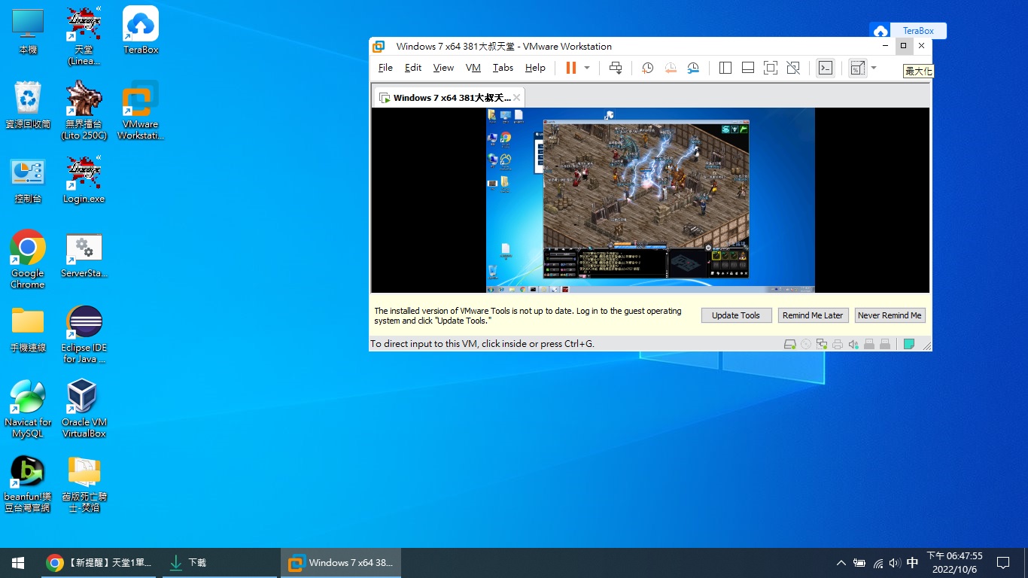Toggle the thumbnail bar view

tap(748, 68)
